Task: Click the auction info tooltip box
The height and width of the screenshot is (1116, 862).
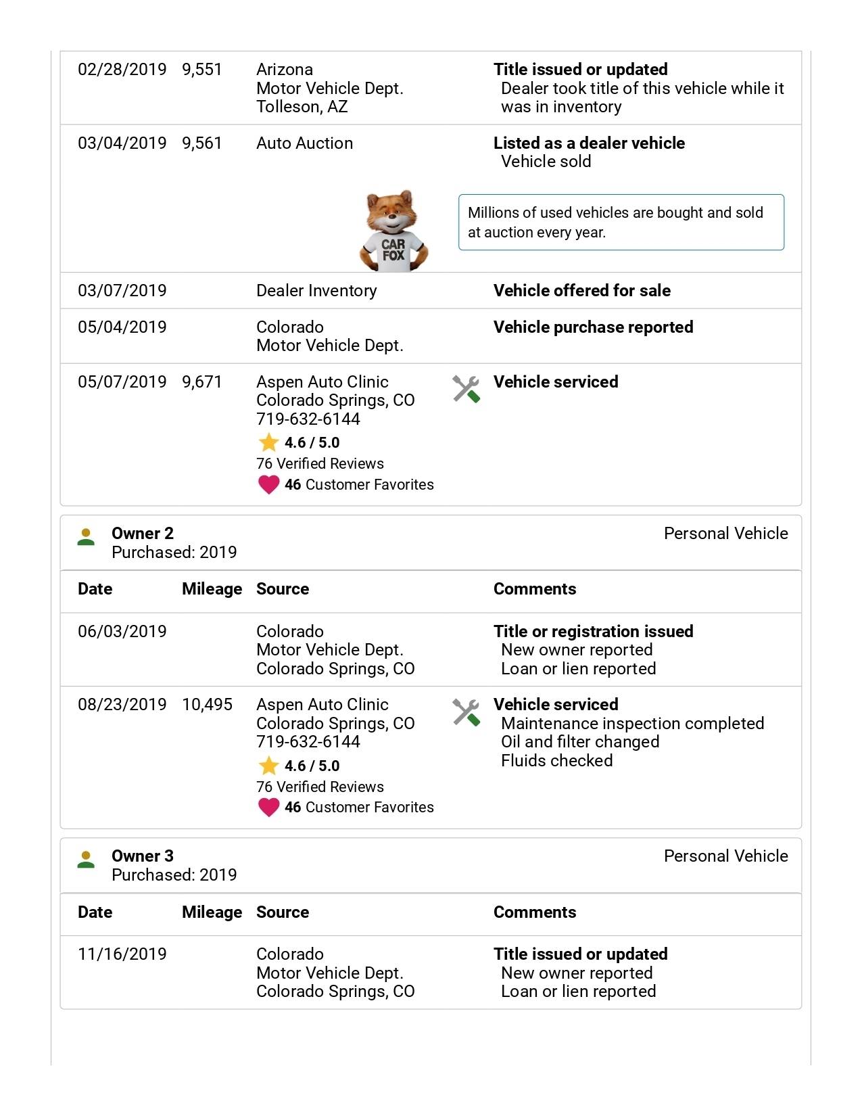Action: tap(621, 223)
